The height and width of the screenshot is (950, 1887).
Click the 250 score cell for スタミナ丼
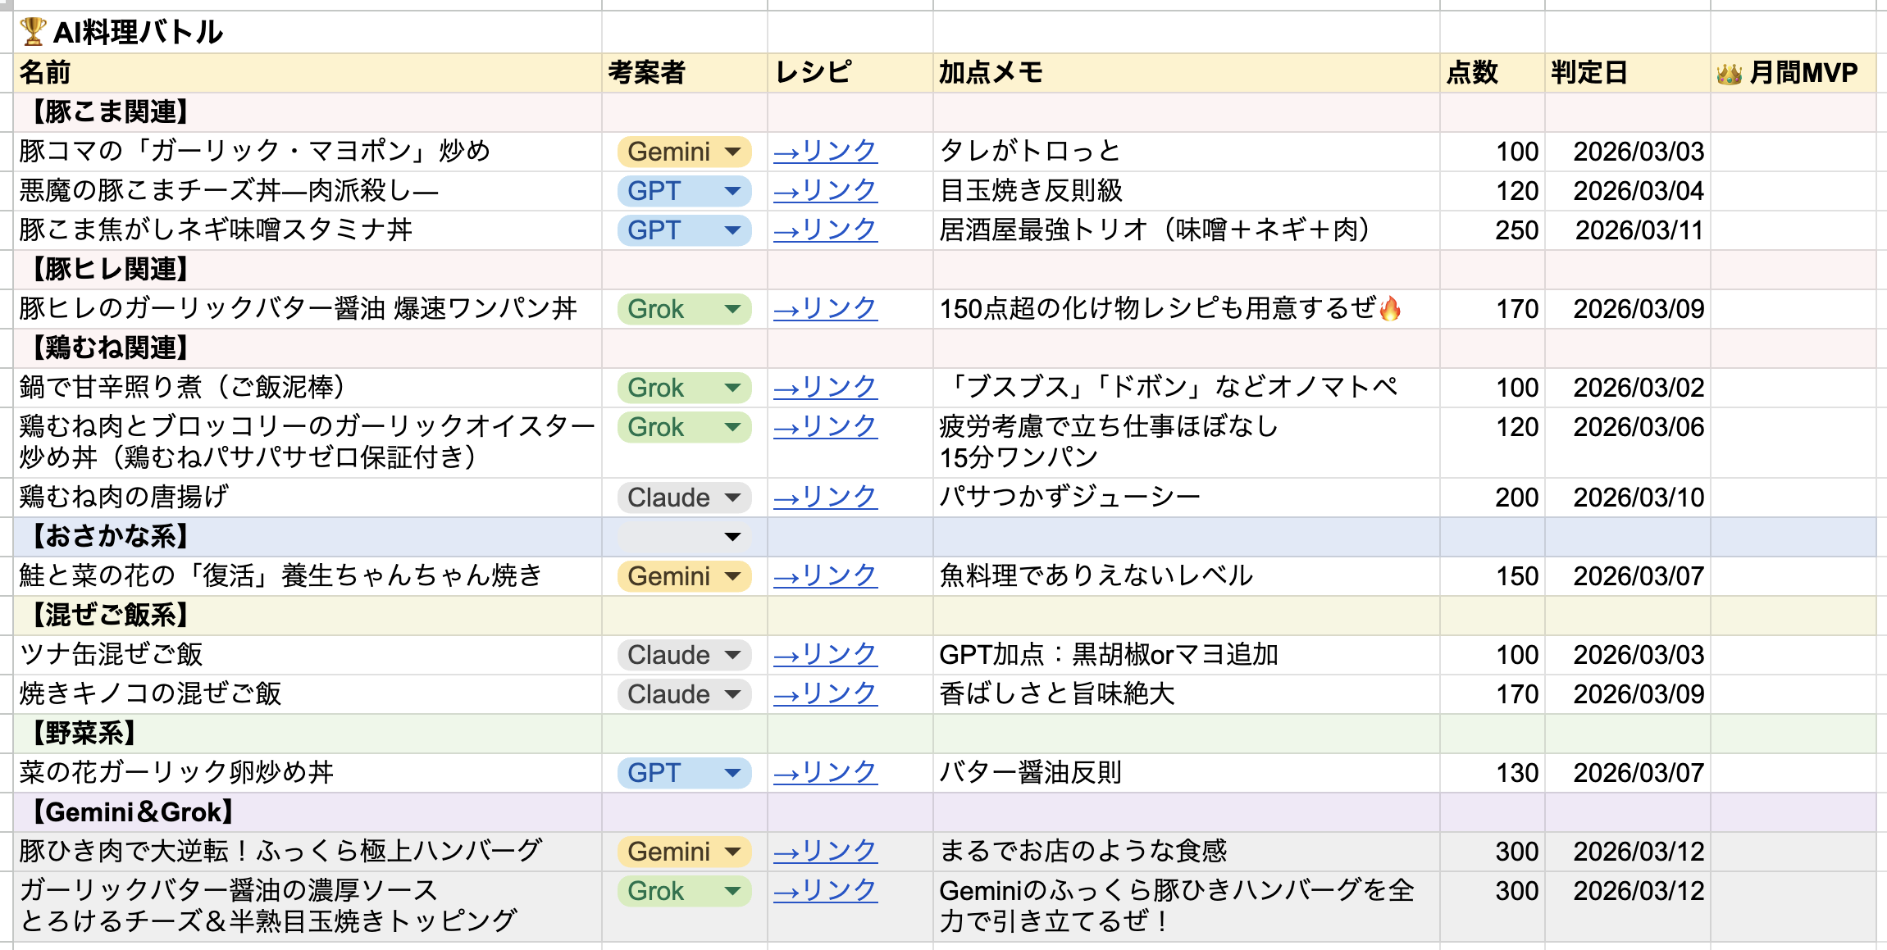(1519, 230)
